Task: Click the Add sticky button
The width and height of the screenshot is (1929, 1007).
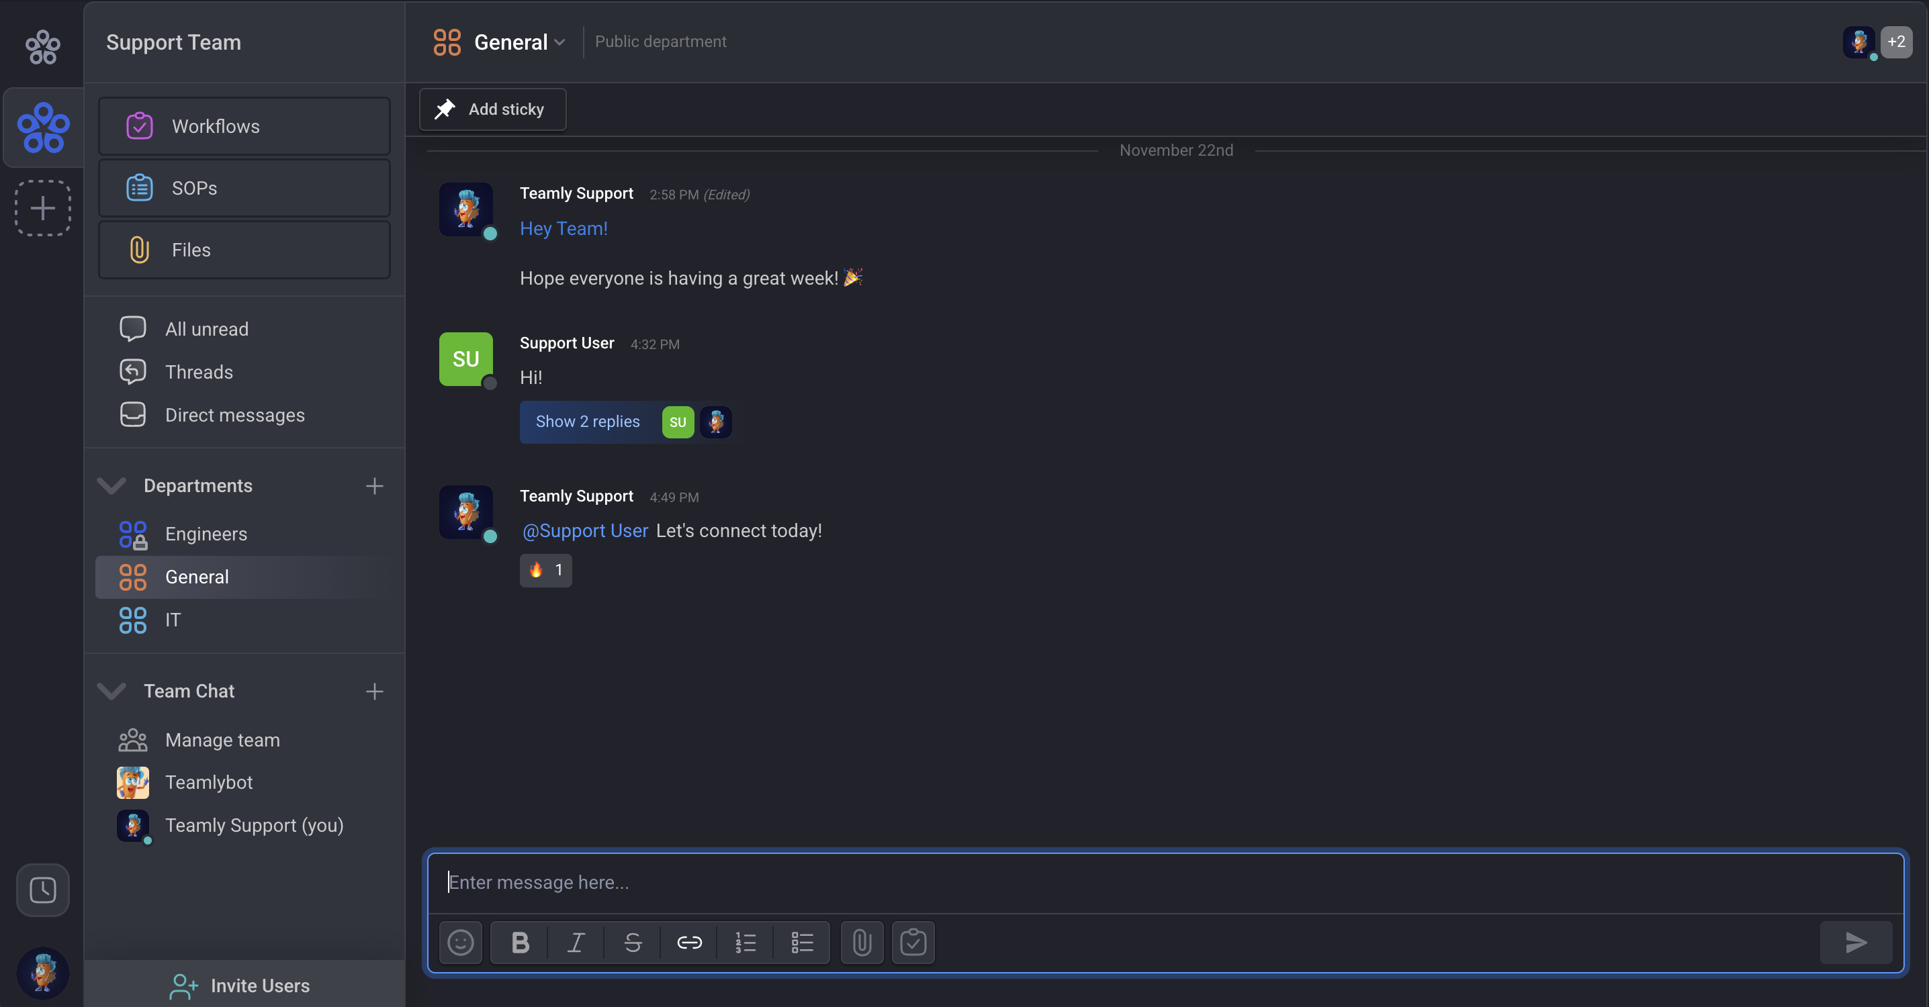Action: (x=492, y=109)
